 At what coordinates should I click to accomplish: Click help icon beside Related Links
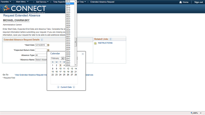(x=111, y=39)
